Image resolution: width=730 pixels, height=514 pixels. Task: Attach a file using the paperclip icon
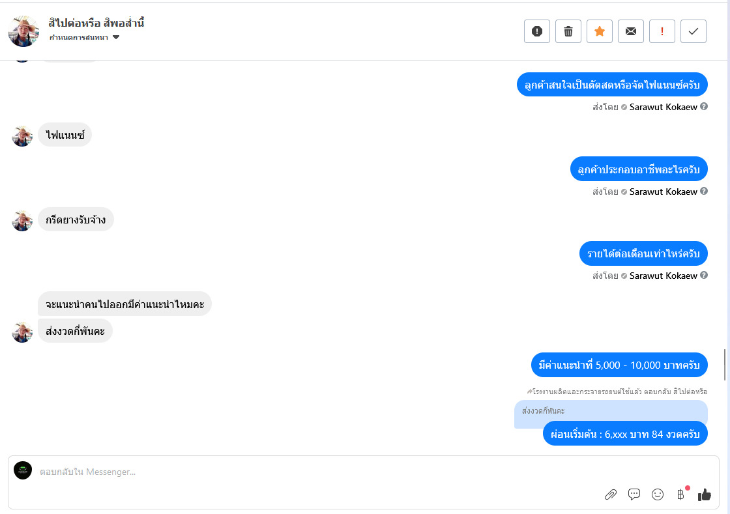click(610, 494)
